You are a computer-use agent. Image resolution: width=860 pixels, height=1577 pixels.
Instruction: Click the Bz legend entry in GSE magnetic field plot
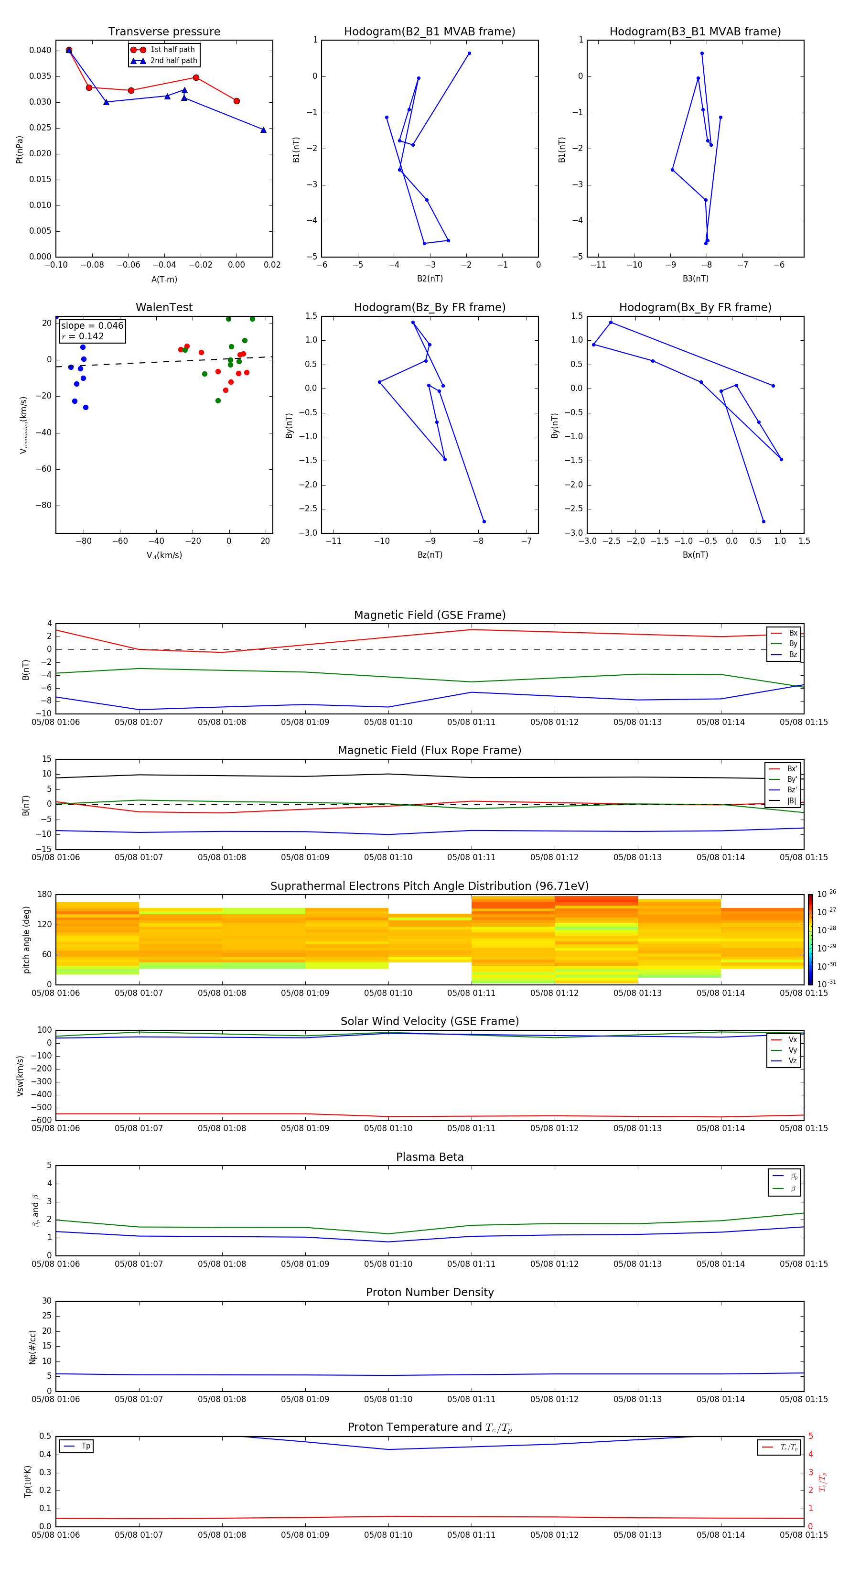(x=784, y=654)
